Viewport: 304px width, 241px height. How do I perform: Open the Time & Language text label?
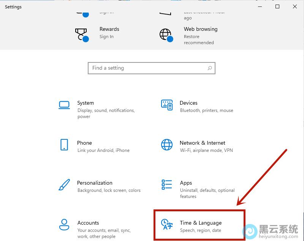201,223
